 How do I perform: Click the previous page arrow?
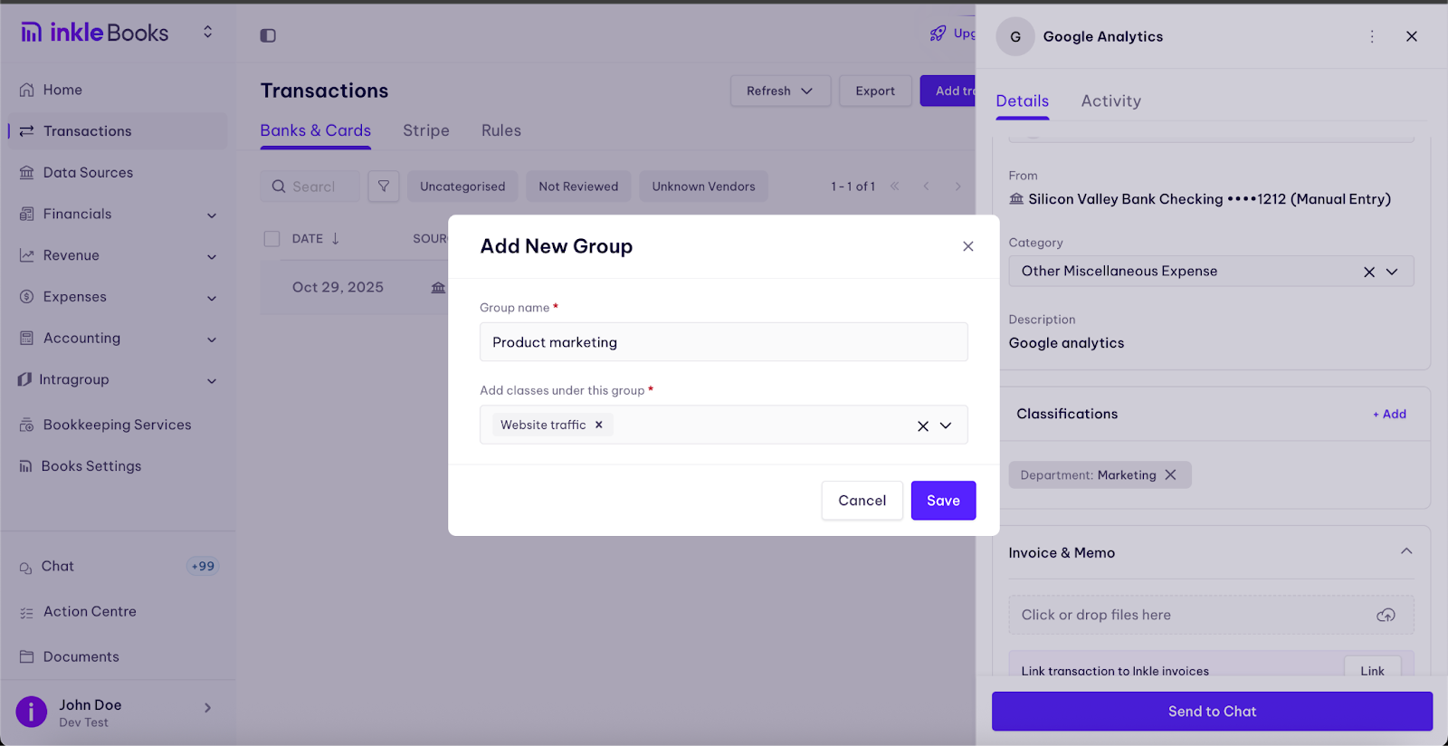point(926,186)
